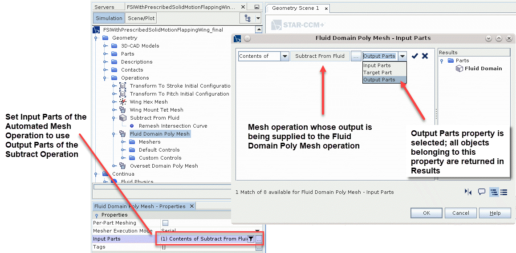Click the Parts folder icon in Results
The height and width of the screenshot is (253, 516).
(x=450, y=60)
